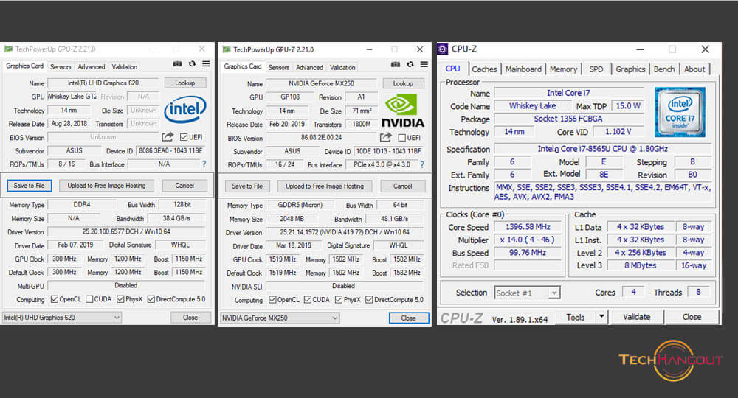Switch to Sensors tab in NVIDIA GPU-Z window

pyautogui.click(x=279, y=67)
